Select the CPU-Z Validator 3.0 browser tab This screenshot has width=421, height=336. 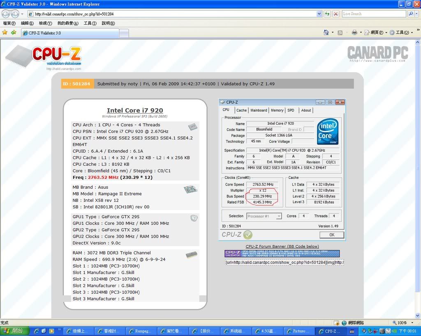click(70, 33)
